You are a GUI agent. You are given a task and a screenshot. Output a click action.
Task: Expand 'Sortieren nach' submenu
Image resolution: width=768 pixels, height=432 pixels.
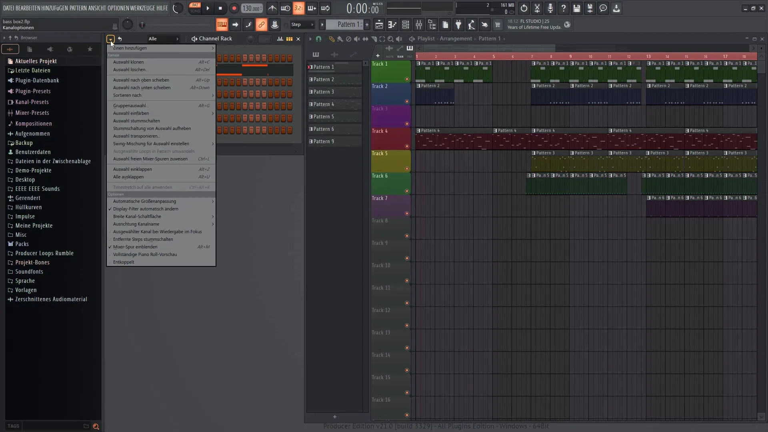tap(161, 95)
